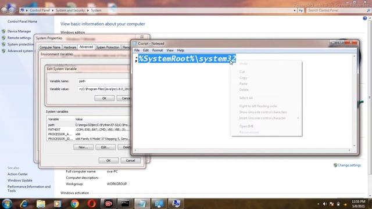Viewport: 372px width, 209px height.
Task: Open Notepad Help menu
Action: (181, 51)
